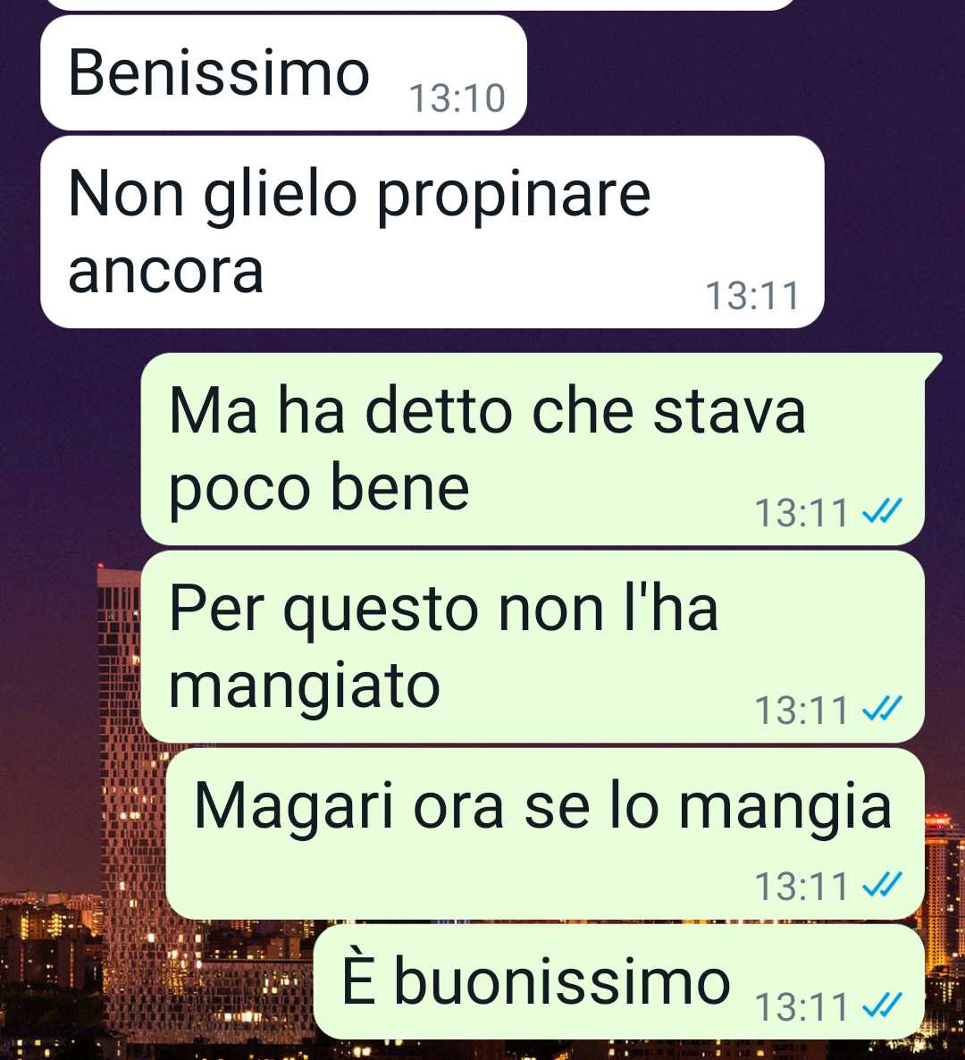Select the 'Benissimo' message bubble
This screenshot has width=965, height=1060.
click(283, 73)
